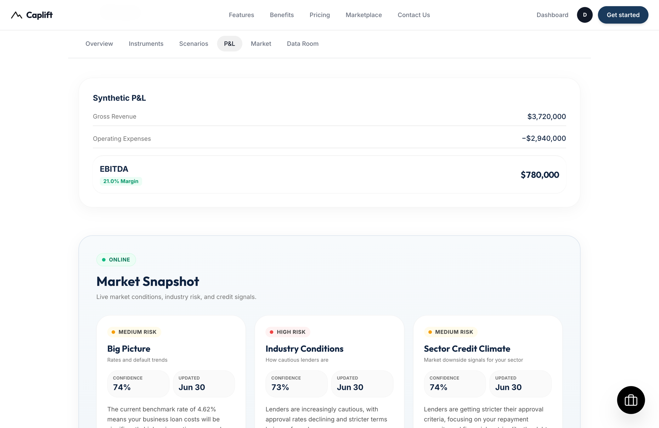
Task: Select the Operating Expenses value −$2,940,000
Action: coord(544,138)
